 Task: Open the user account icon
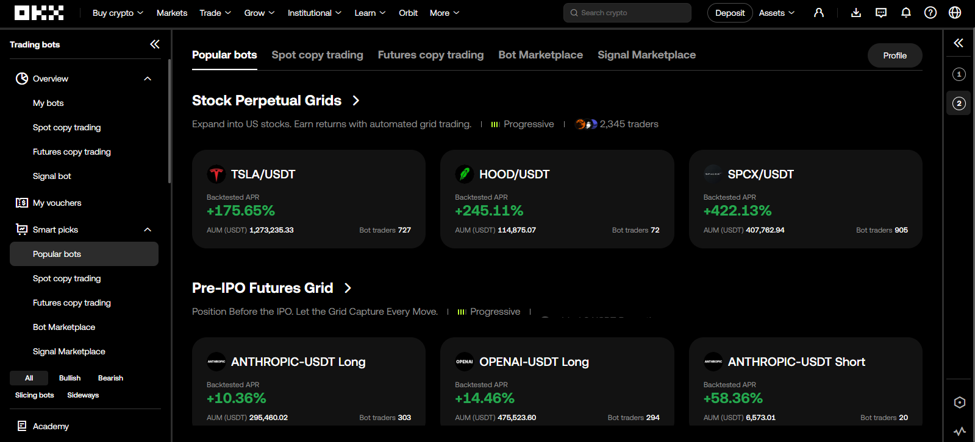(819, 13)
